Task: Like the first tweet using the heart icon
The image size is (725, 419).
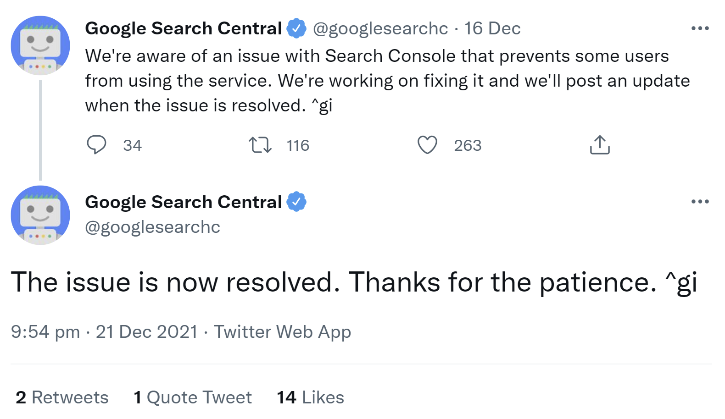Action: click(x=428, y=145)
